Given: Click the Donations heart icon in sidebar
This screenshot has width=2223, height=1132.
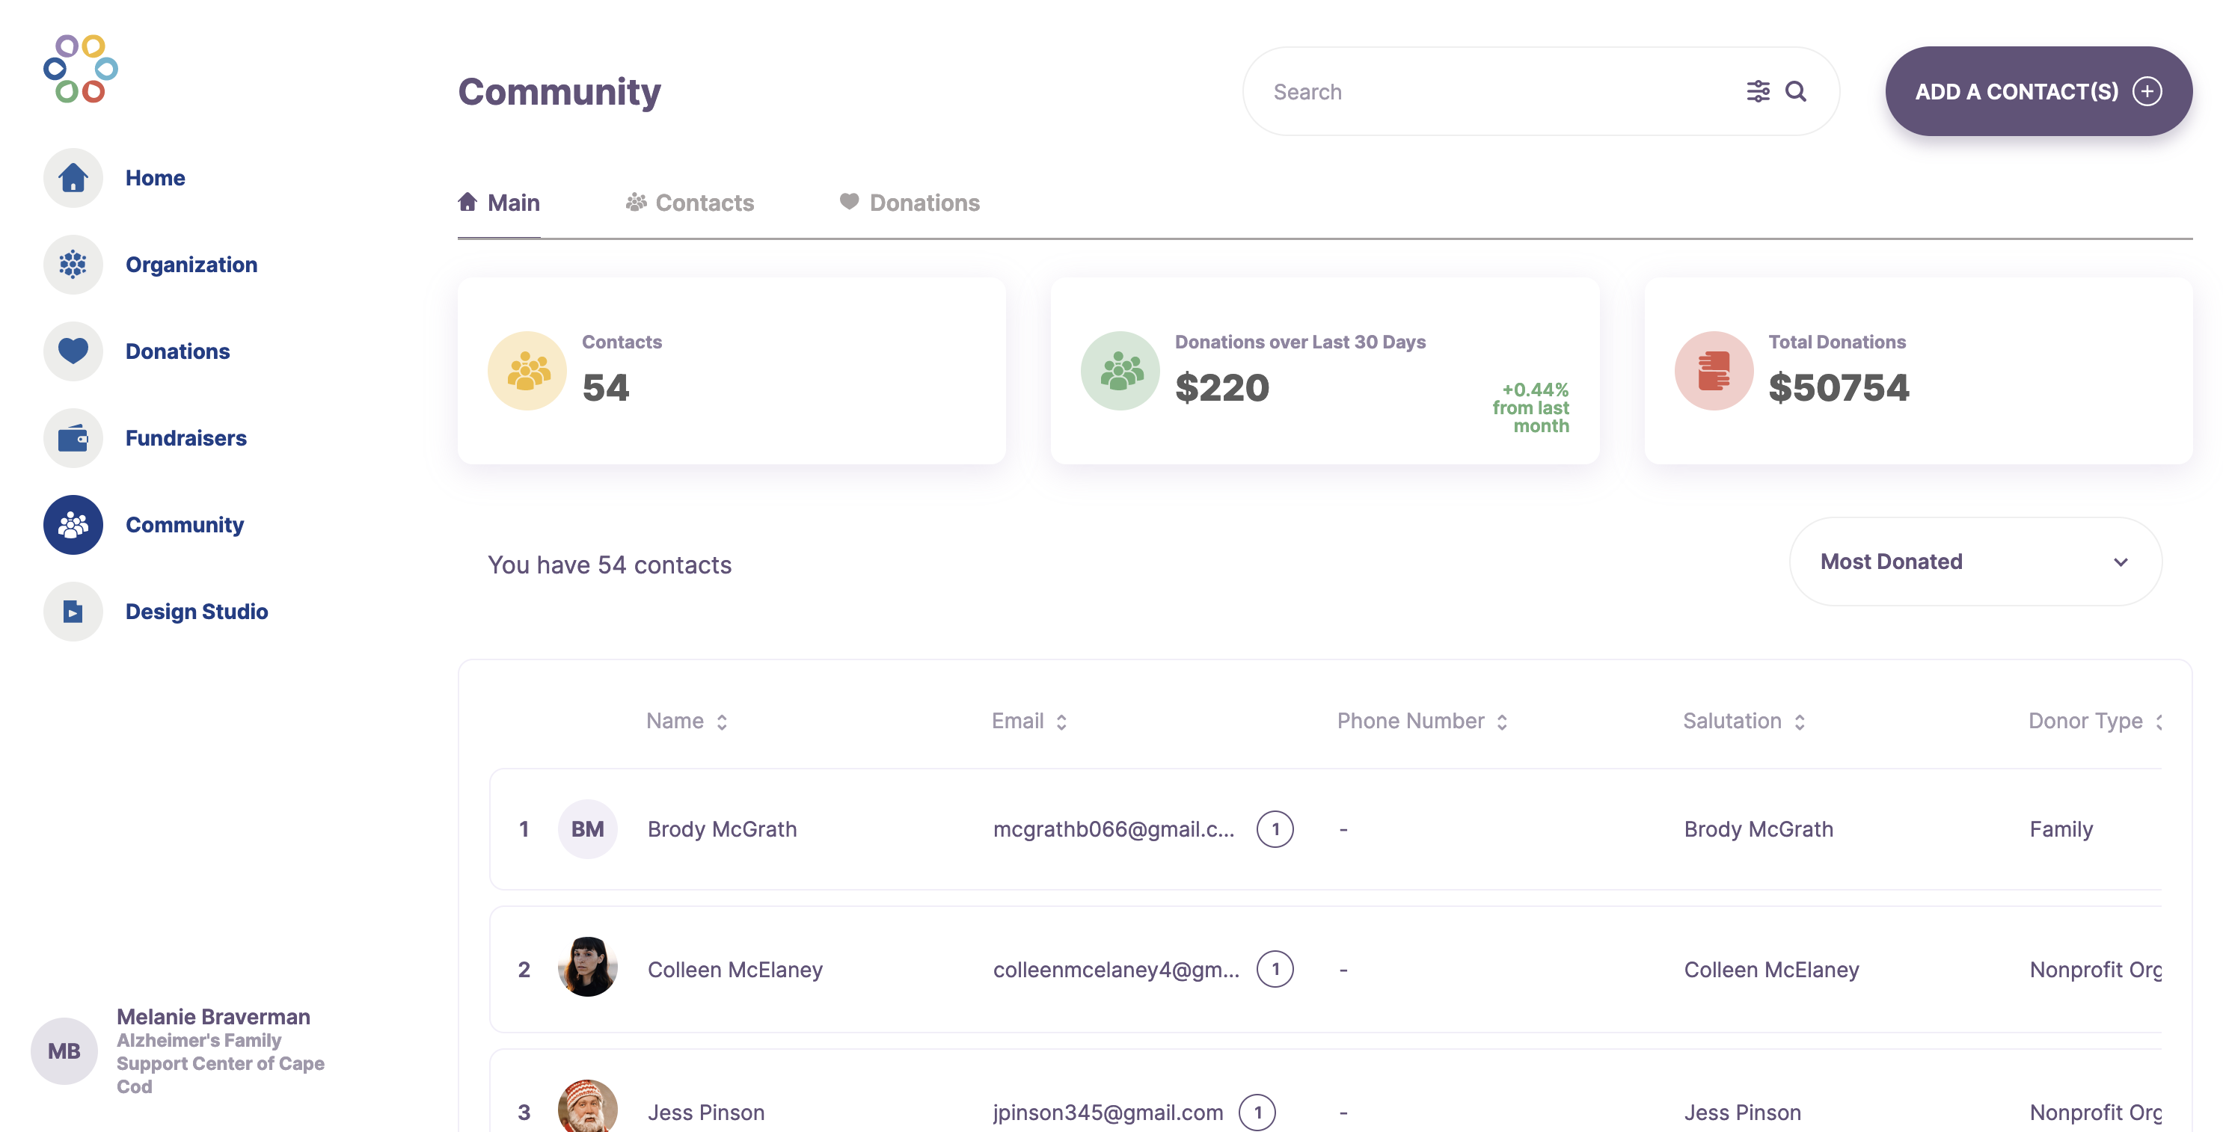Looking at the screenshot, I should tap(73, 351).
